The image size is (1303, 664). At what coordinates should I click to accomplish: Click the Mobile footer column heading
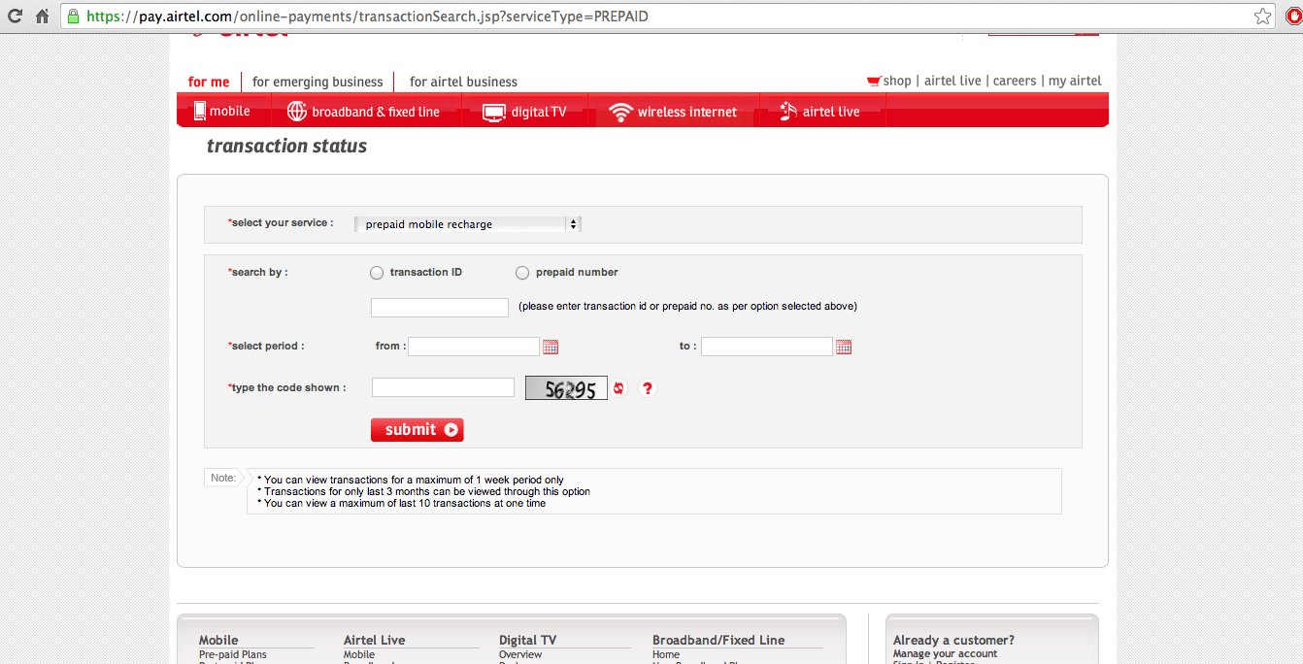point(218,640)
